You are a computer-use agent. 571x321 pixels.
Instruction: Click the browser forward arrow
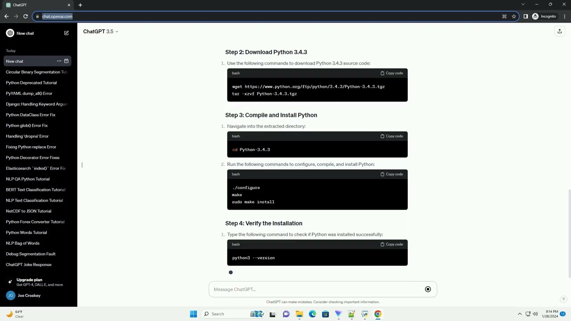16,16
